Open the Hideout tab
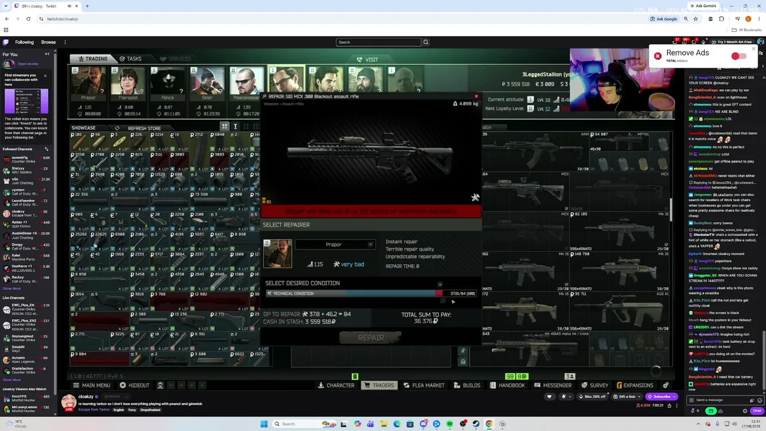The height and width of the screenshot is (431, 766). (135, 386)
